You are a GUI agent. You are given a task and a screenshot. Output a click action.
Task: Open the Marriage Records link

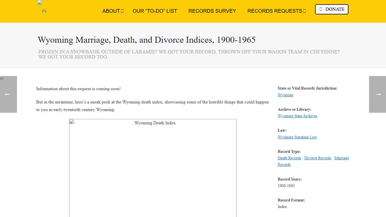[x=342, y=158]
